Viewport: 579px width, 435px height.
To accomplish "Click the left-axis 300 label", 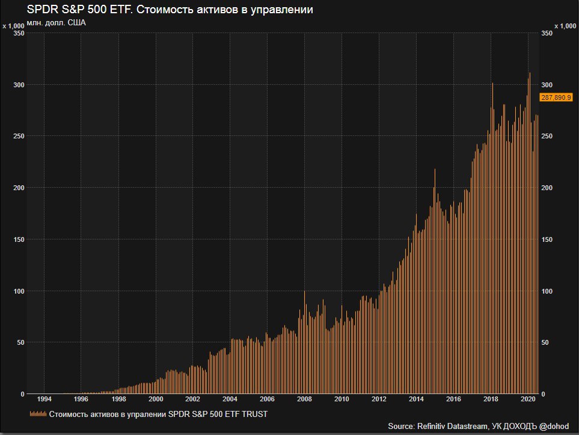I will tap(19, 85).
